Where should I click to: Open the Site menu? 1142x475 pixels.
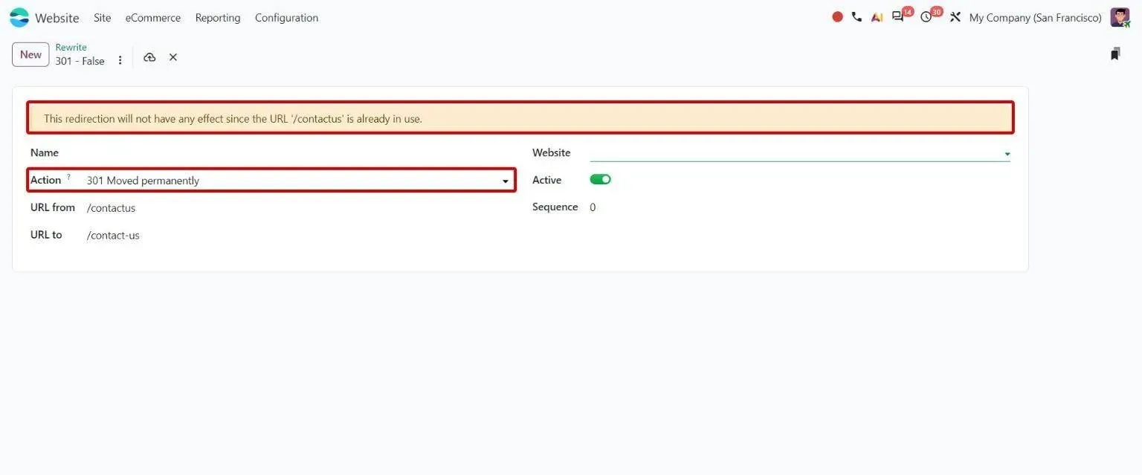point(103,17)
